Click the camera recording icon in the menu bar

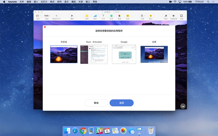[171, 2]
